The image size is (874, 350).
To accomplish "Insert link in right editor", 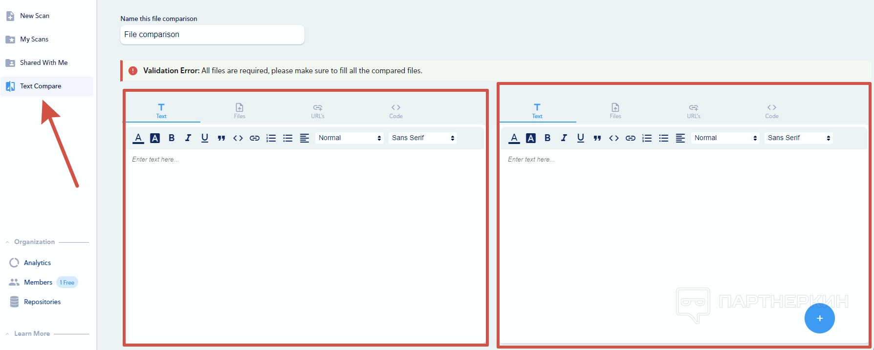I will point(631,138).
